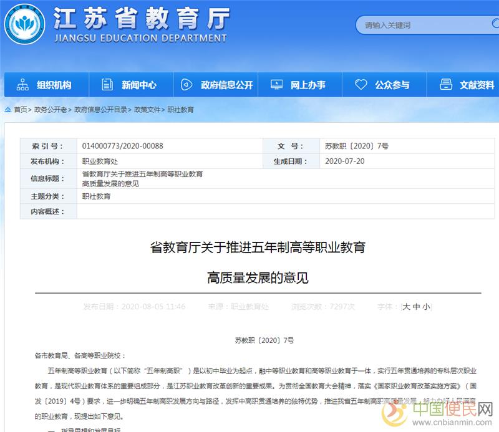Navigate to 政府信息公开目录 breadcrumb link

pos(100,110)
